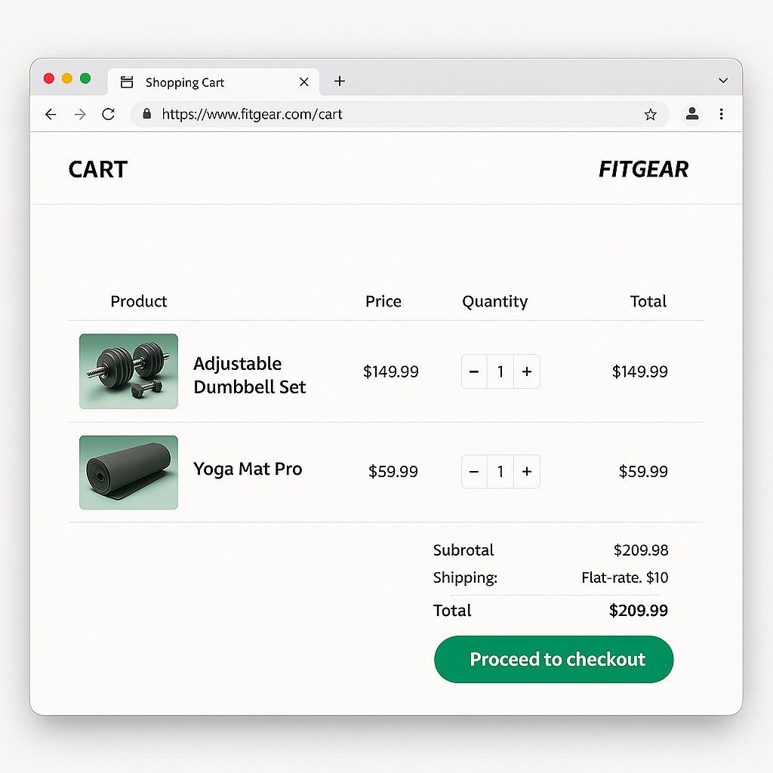Click the address bar URL field
The width and height of the screenshot is (773, 773).
point(377,115)
